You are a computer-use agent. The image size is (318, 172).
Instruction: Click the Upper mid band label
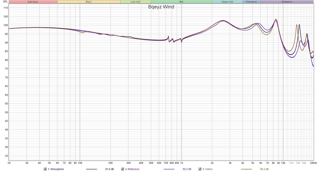(227, 2)
